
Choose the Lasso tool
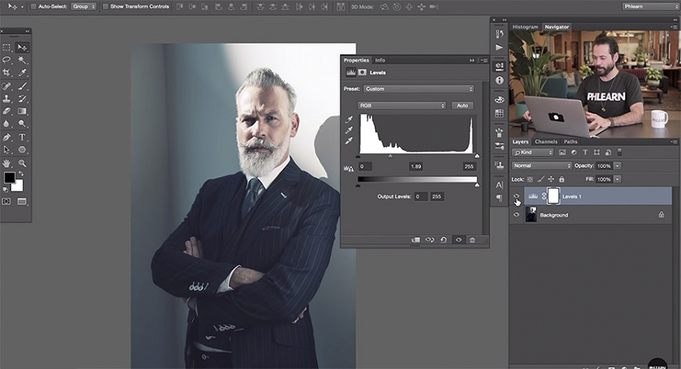(6, 60)
